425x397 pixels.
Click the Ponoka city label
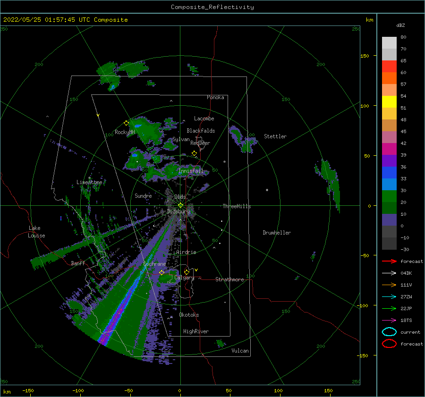[x=215, y=97]
